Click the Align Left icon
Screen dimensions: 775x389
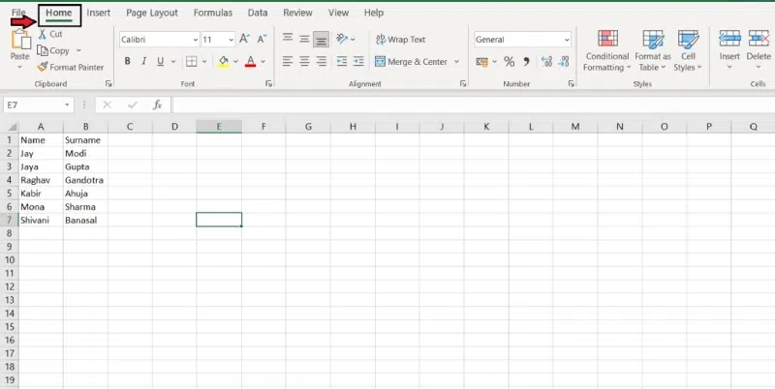288,61
